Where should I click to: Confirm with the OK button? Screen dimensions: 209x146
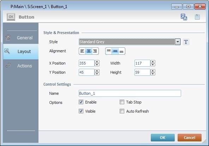163,138
